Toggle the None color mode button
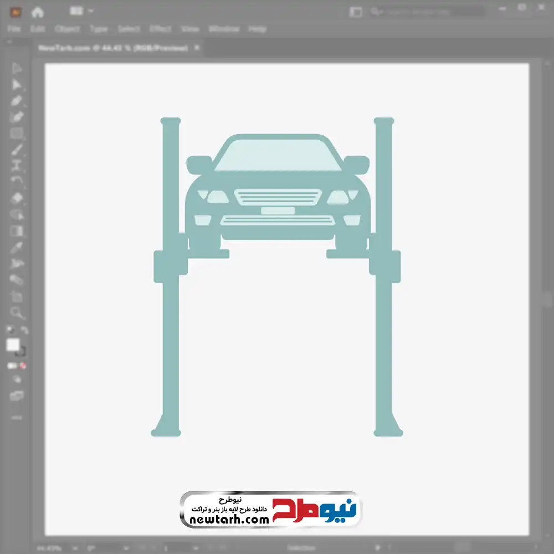The image size is (554, 554). pos(24,366)
